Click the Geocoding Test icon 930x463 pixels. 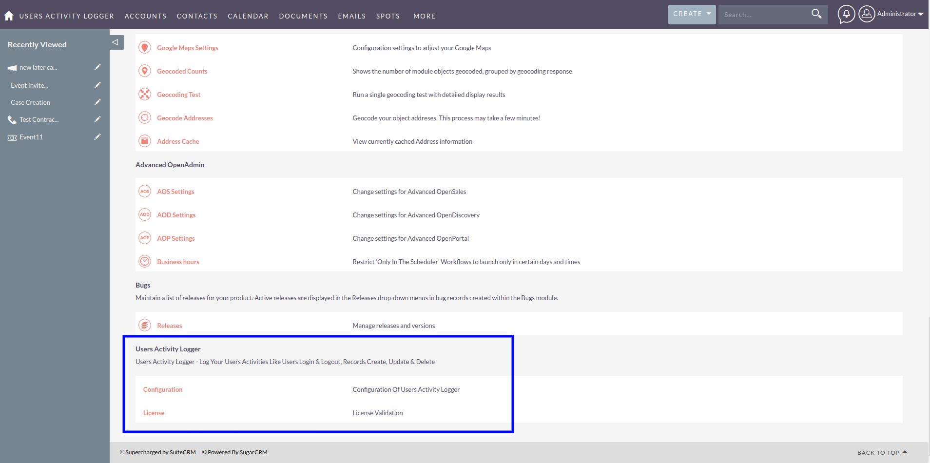point(145,94)
